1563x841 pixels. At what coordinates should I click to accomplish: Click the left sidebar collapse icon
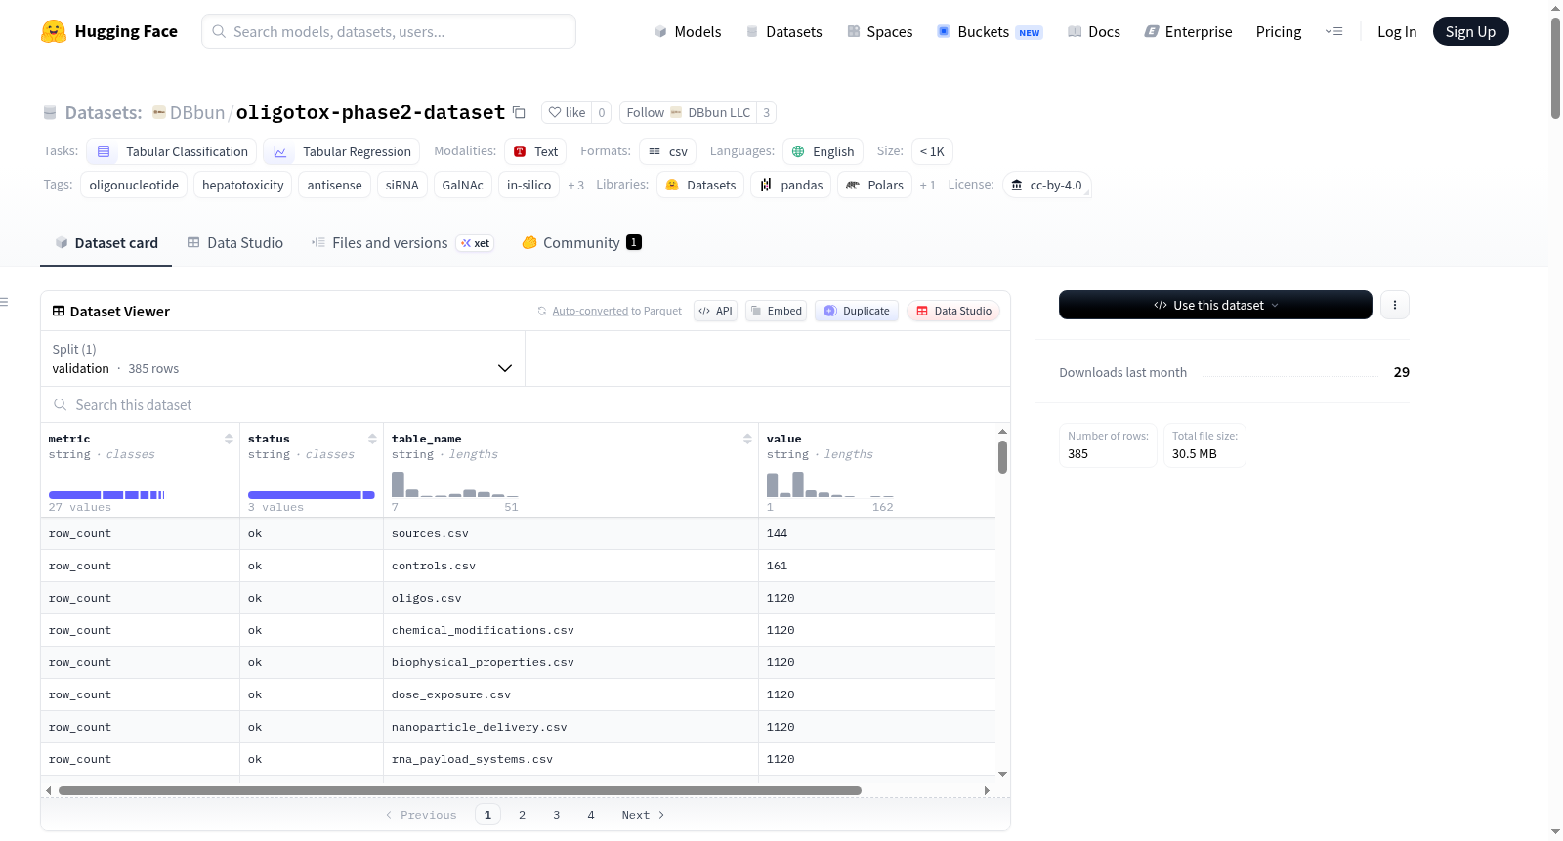(5, 302)
